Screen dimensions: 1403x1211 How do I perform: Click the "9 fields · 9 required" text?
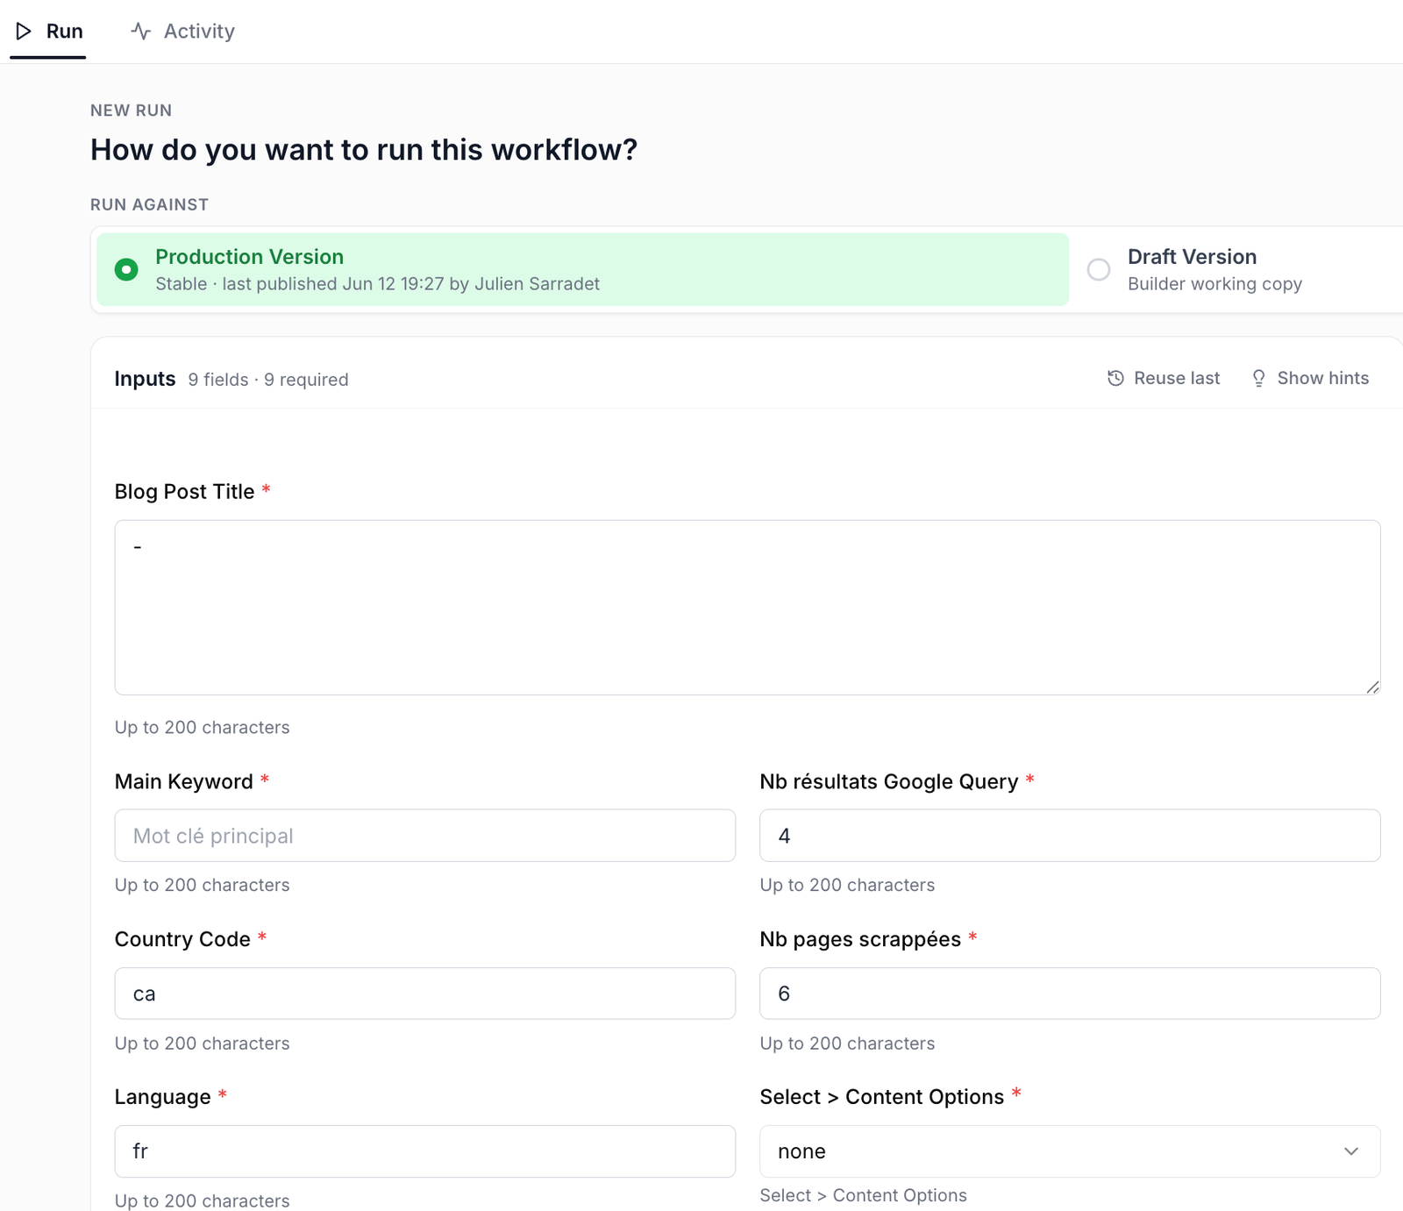click(x=268, y=380)
